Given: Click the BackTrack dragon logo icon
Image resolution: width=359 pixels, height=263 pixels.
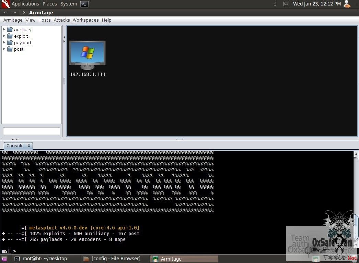Looking at the screenshot, I should pyautogui.click(x=5, y=4).
